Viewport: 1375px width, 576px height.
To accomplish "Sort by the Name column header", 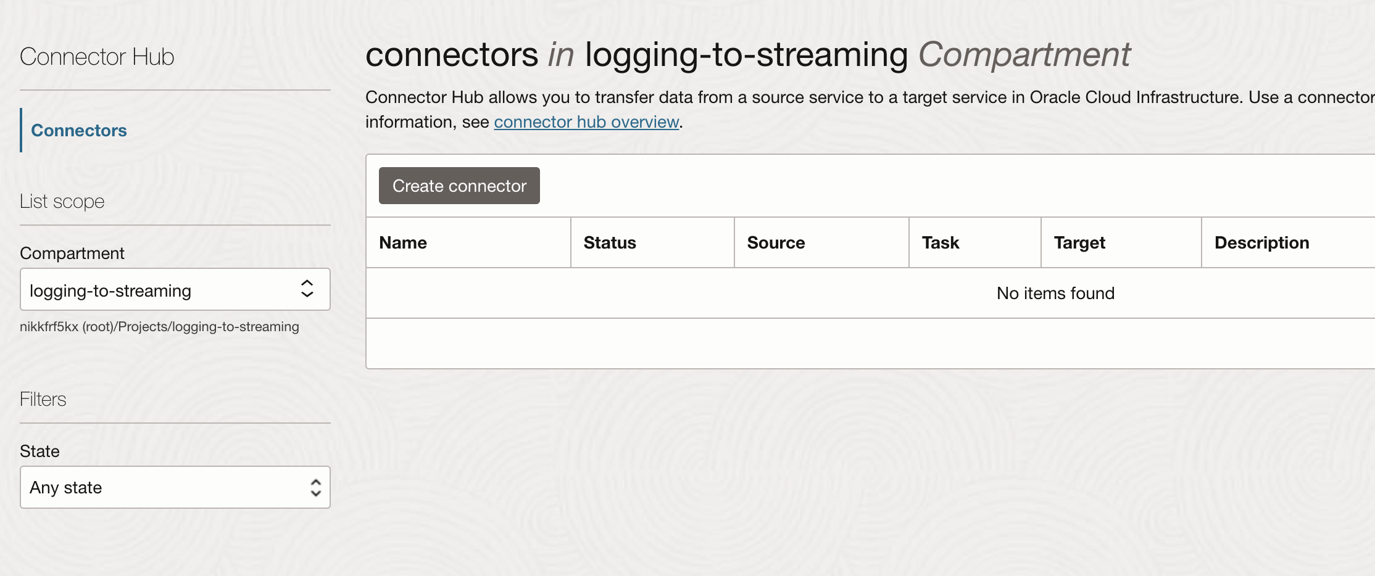I will click(403, 242).
